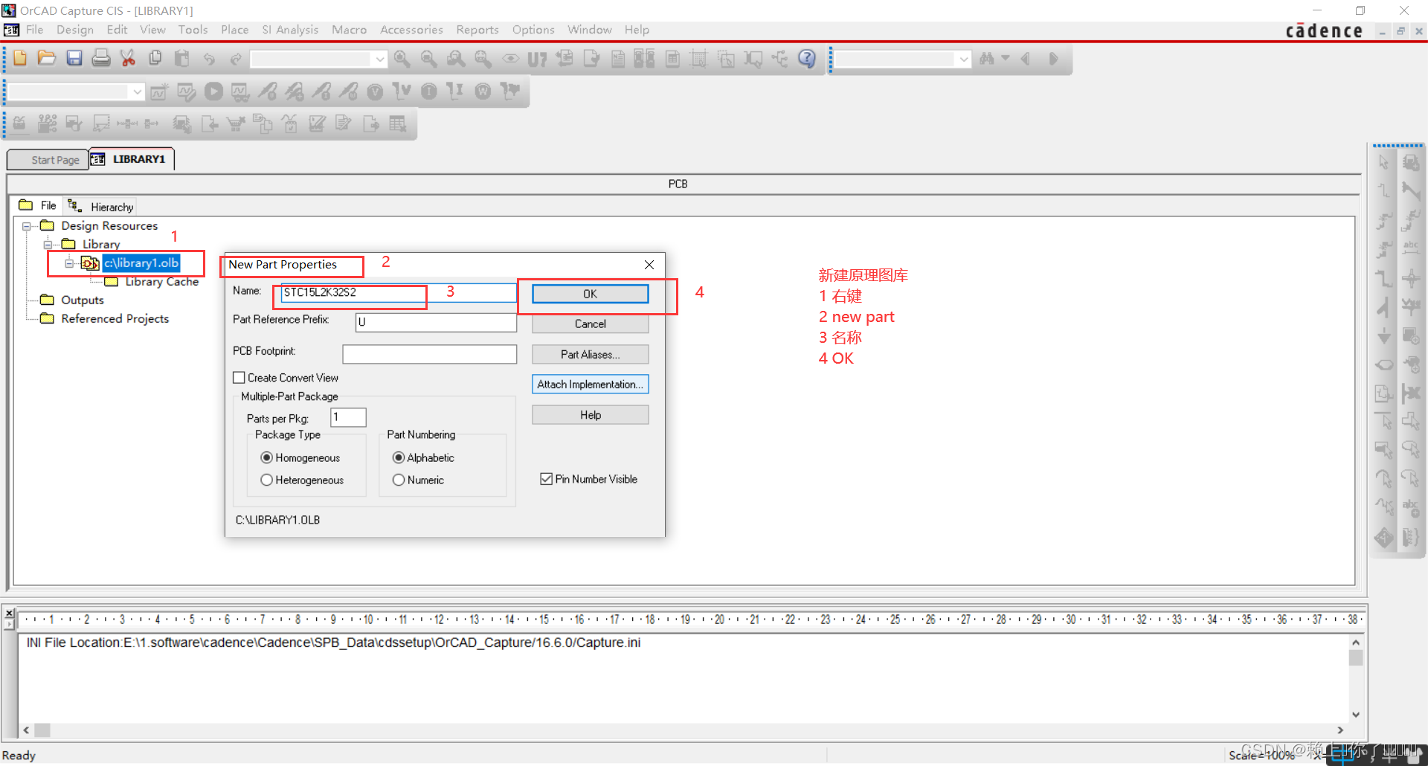1428x766 pixels.
Task: Open the Place menu
Action: (x=235, y=30)
